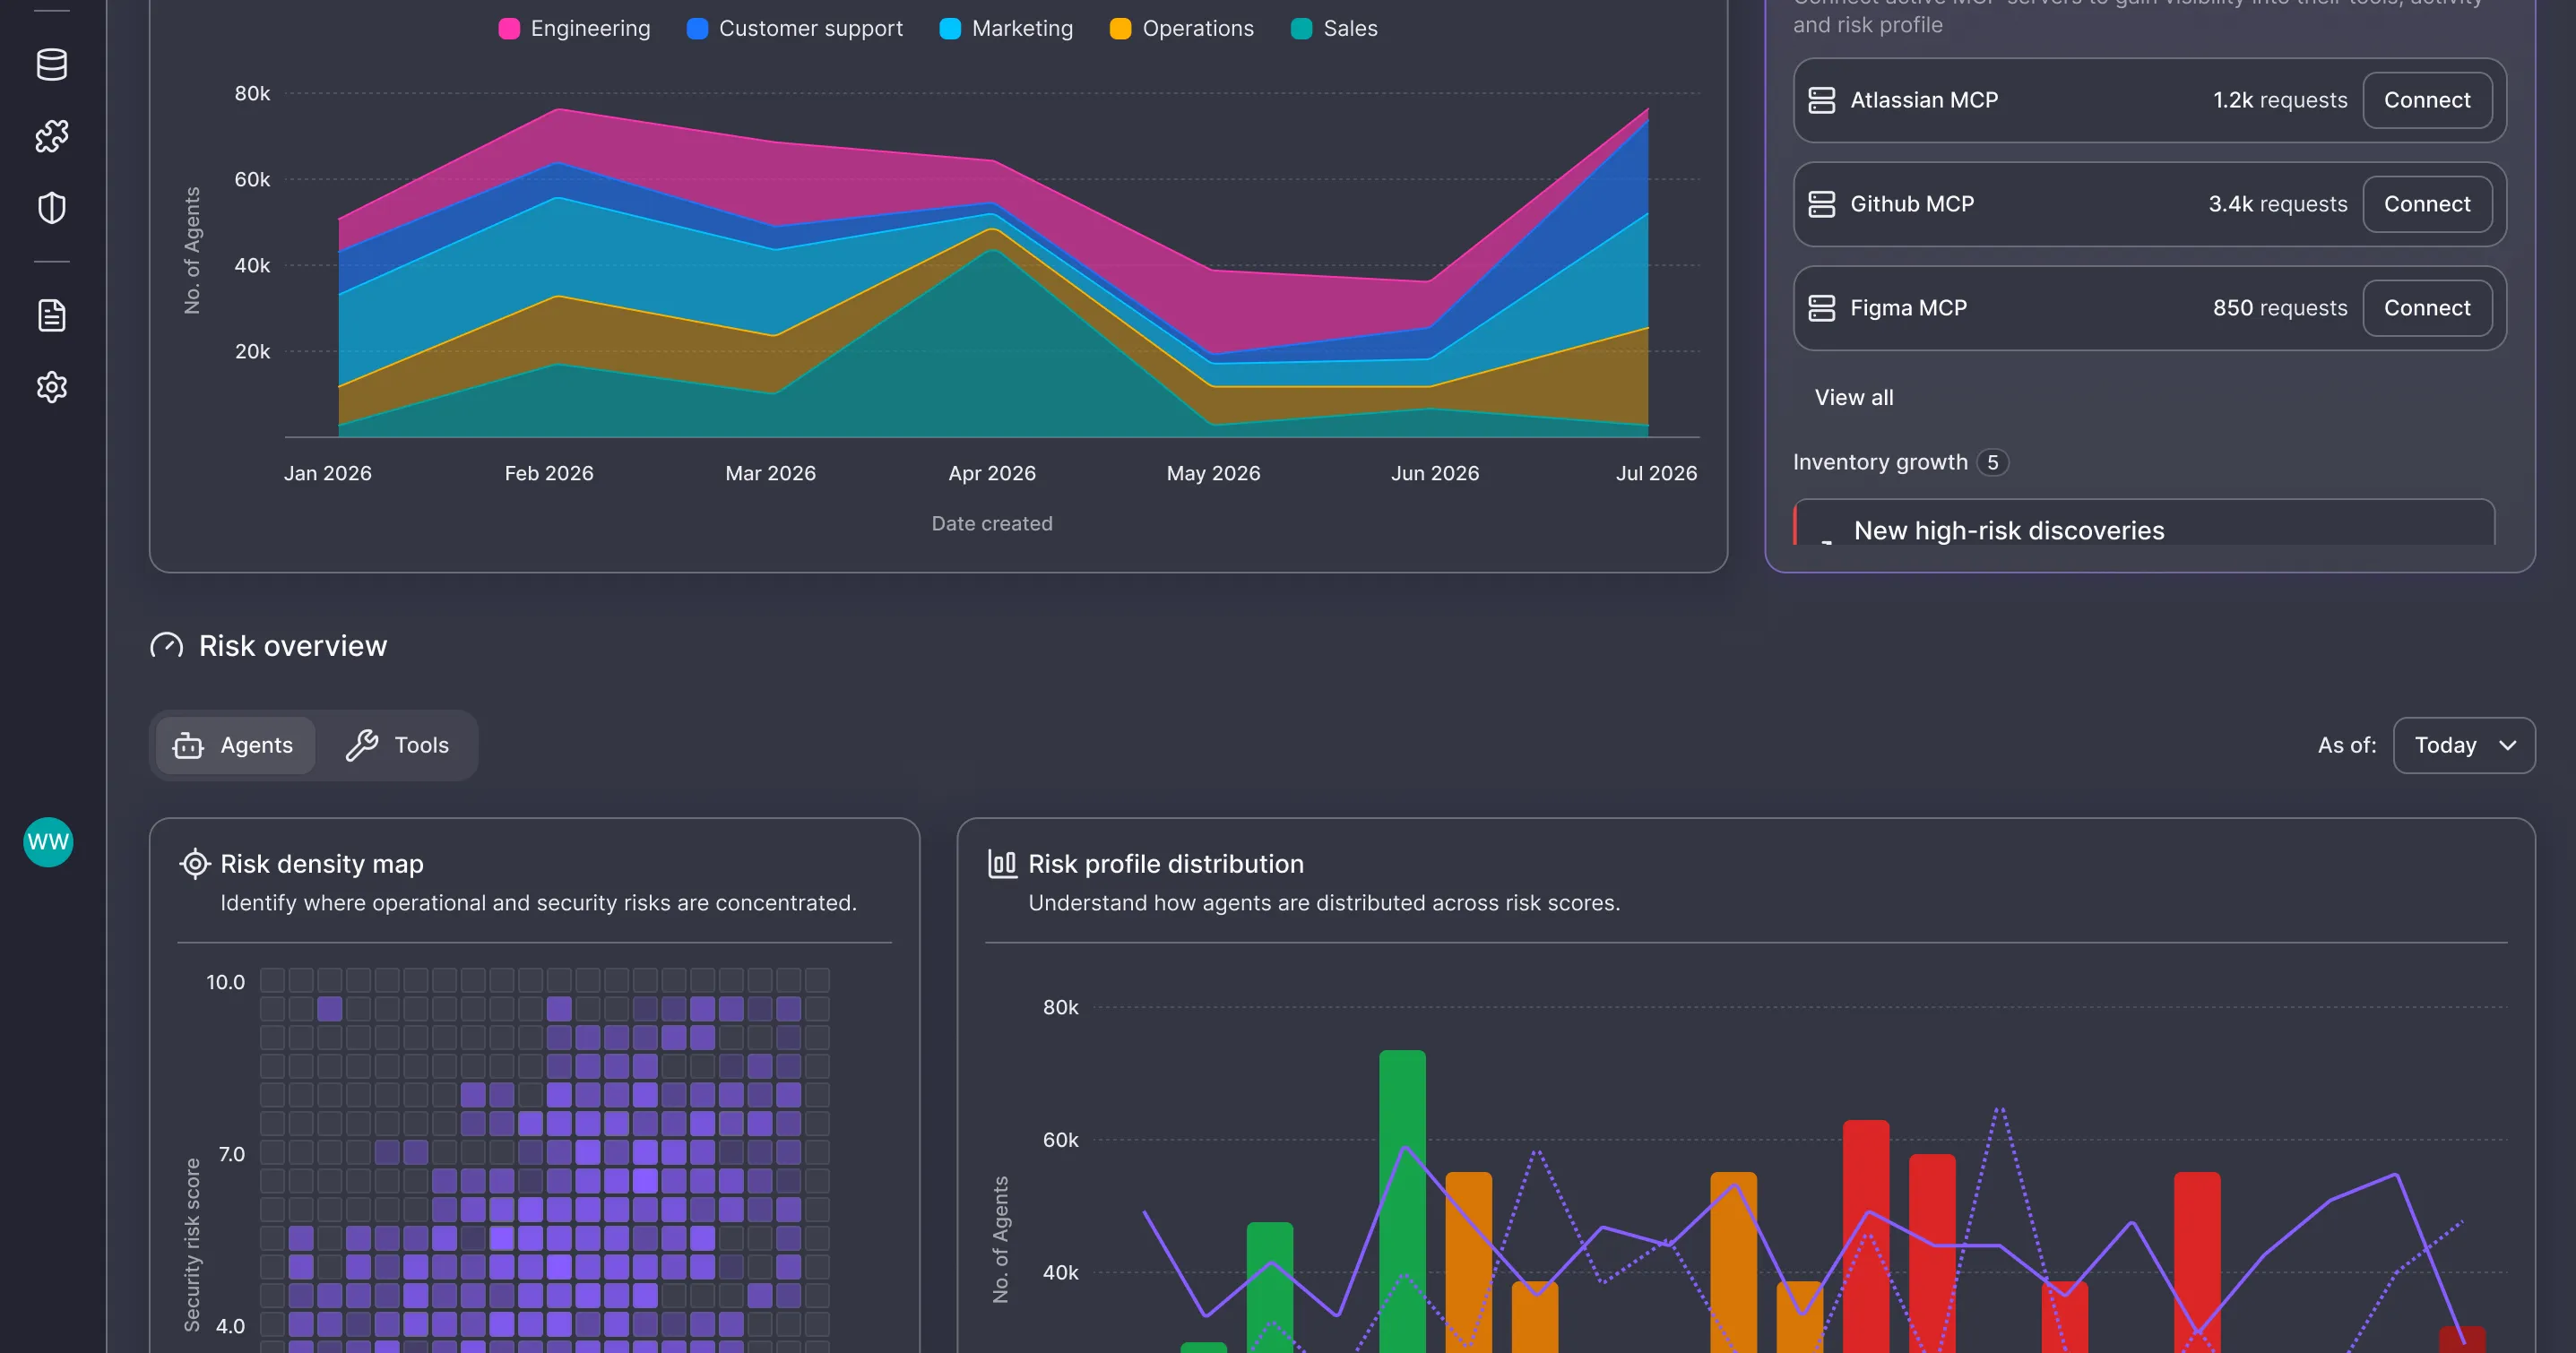The width and height of the screenshot is (2576, 1353).
Task: Click the Github MCP server icon
Action: 1822,204
